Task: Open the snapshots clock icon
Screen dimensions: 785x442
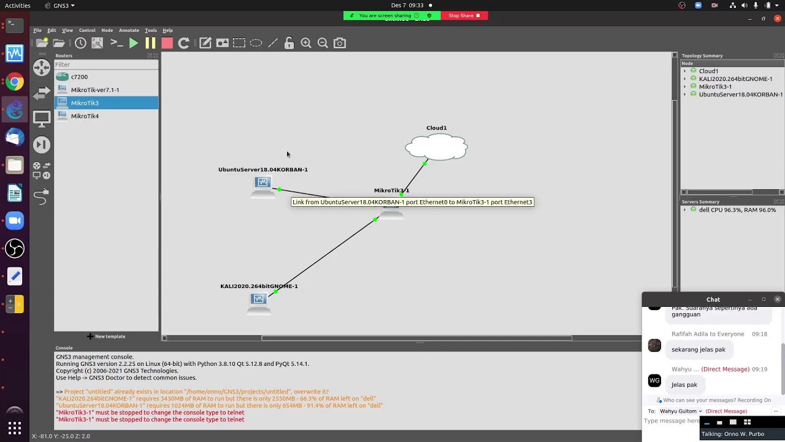Action: (80, 43)
